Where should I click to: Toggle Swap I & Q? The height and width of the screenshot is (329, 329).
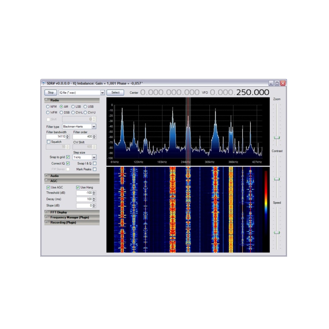click(94, 164)
